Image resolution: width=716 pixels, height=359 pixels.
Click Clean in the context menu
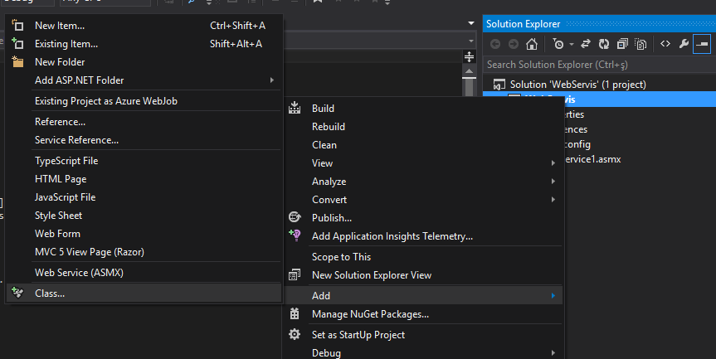click(423, 145)
